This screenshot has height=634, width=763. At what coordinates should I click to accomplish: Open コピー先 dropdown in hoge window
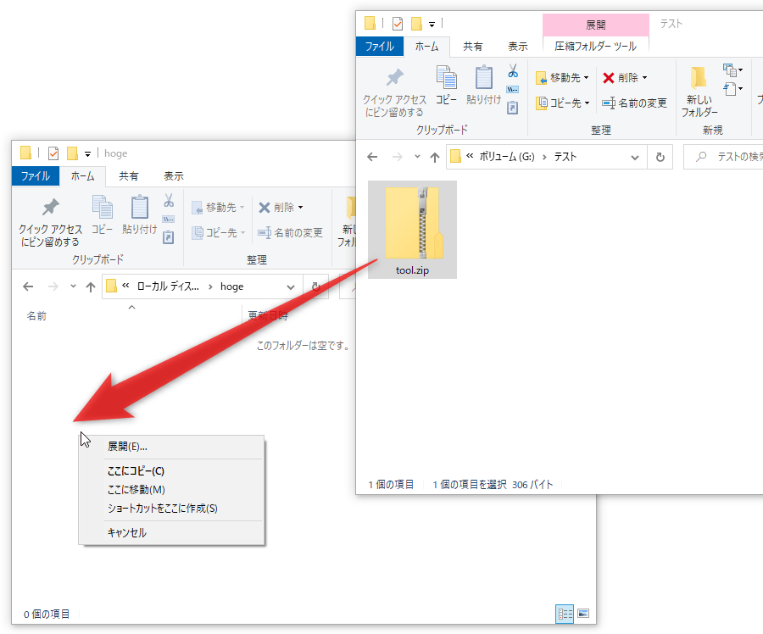pyautogui.click(x=218, y=232)
